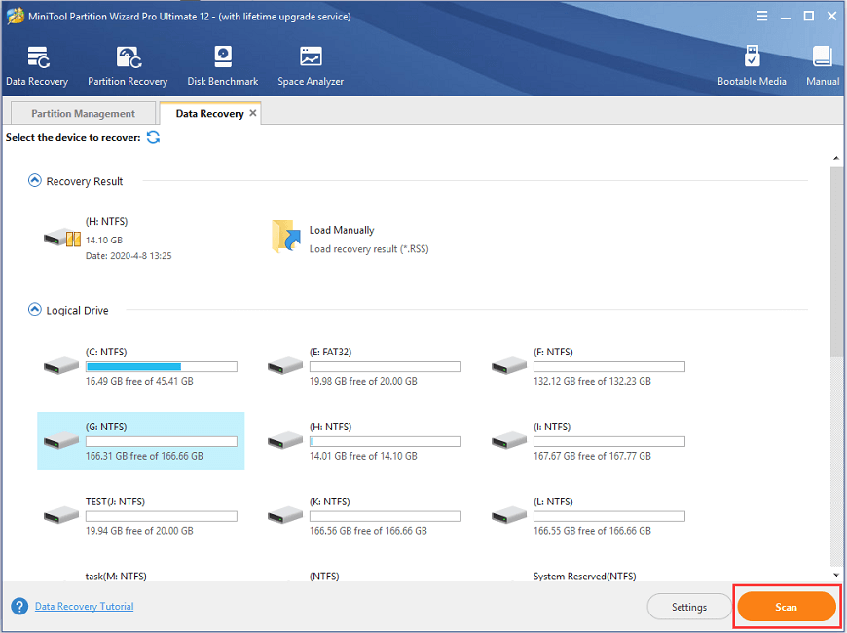The image size is (847, 633).
Task: Click the text "166.31 GB free of 166.66 GB"
Action: coord(144,456)
